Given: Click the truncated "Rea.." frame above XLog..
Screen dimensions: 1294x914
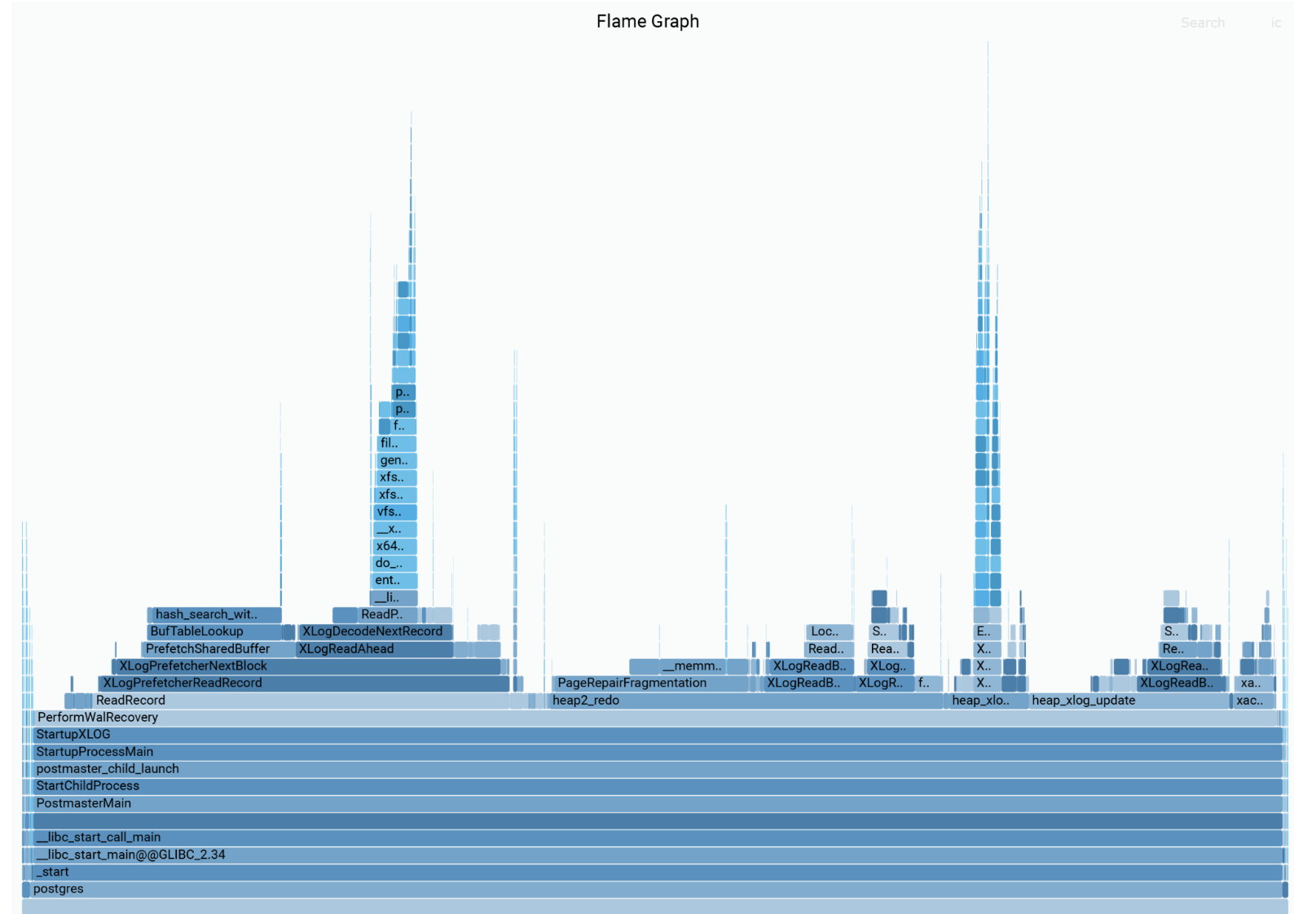Looking at the screenshot, I should click(x=887, y=649).
